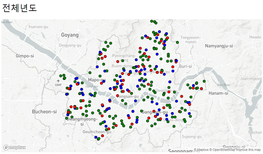Click the Hanam-si label
263x154 pixels.
point(219,93)
